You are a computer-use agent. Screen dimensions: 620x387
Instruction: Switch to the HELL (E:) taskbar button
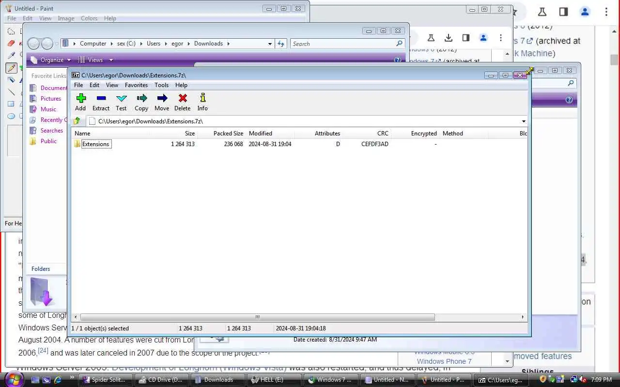point(274,380)
